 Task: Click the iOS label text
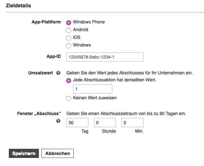pyautogui.click(x=77, y=37)
